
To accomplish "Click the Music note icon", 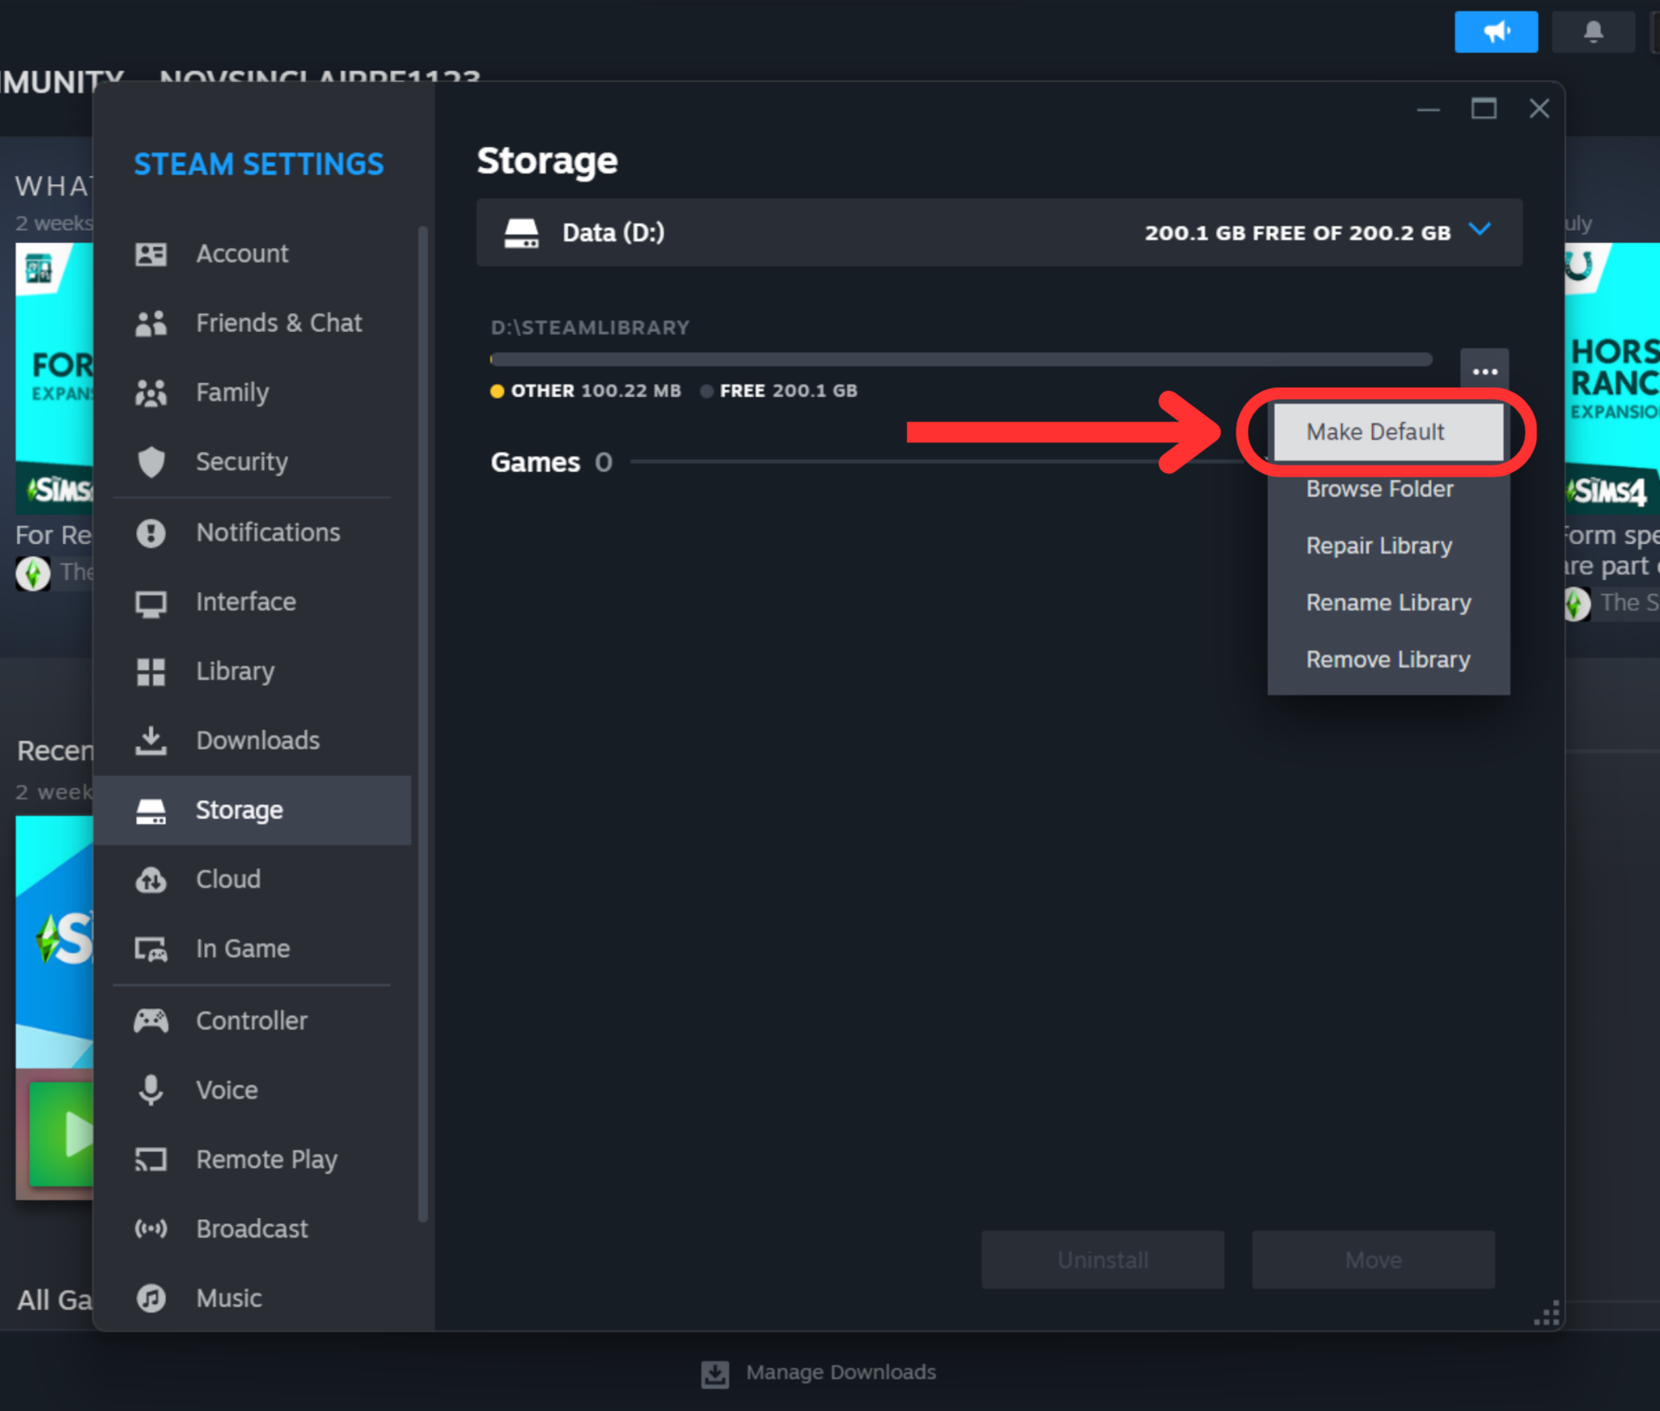I will point(151,1298).
